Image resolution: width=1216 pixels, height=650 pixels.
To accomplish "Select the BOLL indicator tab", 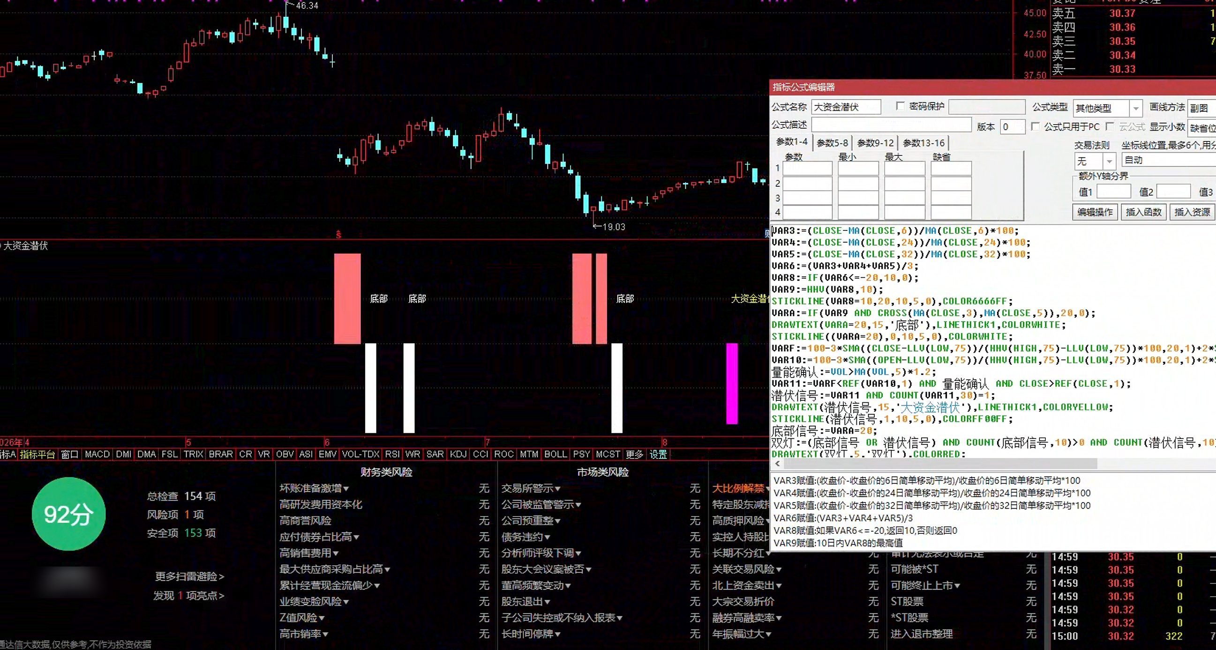I will (555, 454).
